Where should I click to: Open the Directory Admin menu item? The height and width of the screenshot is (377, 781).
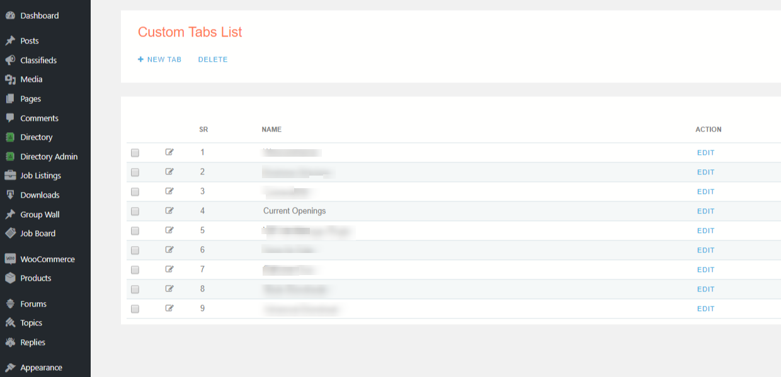[x=48, y=157]
